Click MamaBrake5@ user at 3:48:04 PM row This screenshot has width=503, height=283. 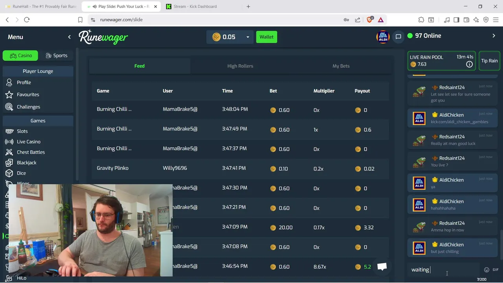pyautogui.click(x=180, y=109)
